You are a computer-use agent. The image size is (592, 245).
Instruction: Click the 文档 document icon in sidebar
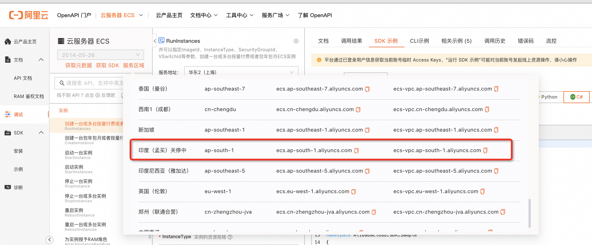(8, 60)
